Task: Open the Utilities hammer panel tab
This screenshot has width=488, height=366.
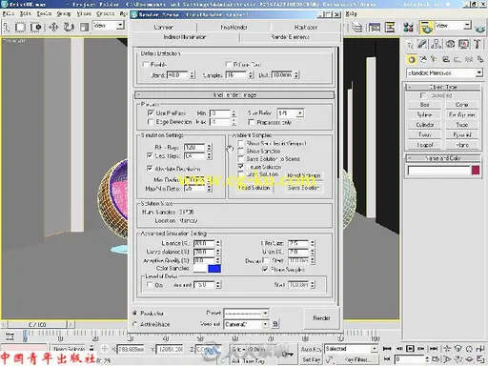Action: pyautogui.click(x=478, y=44)
